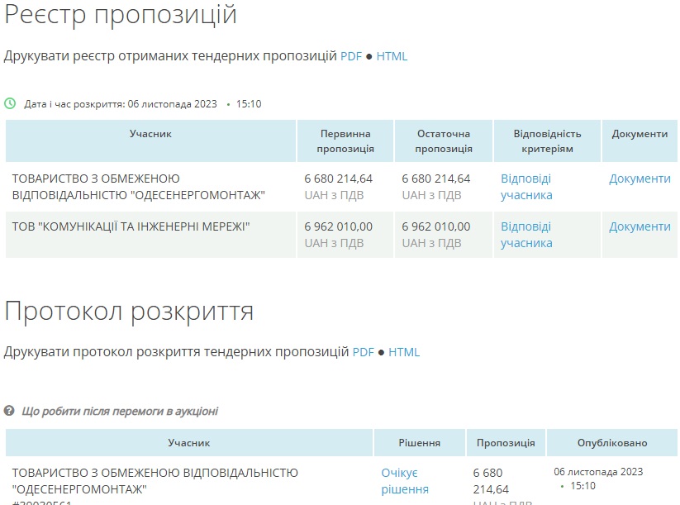Click 'Рішення' column header in protocol table
The height and width of the screenshot is (505, 680).
click(x=419, y=443)
